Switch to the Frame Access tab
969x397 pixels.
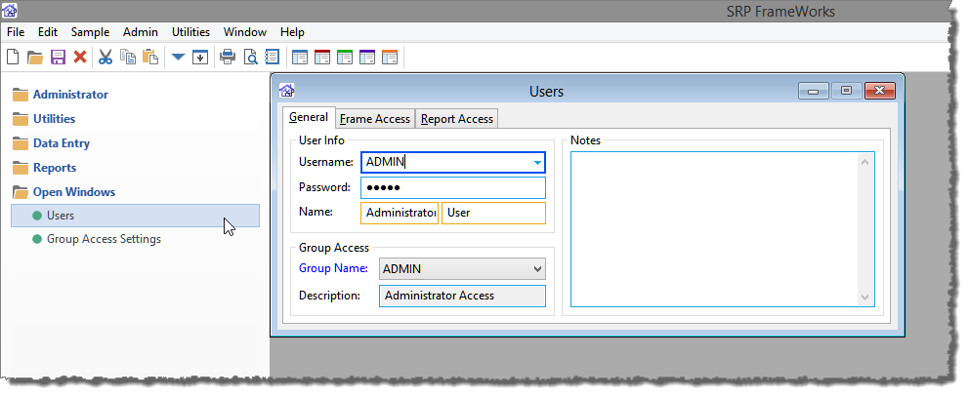pyautogui.click(x=374, y=119)
